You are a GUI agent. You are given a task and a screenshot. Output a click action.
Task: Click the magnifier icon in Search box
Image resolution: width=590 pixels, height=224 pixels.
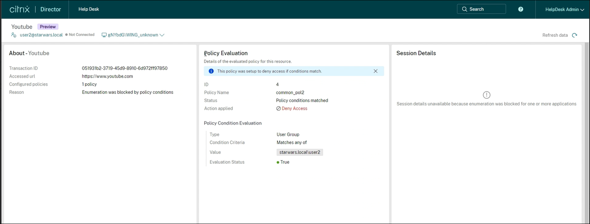464,9
